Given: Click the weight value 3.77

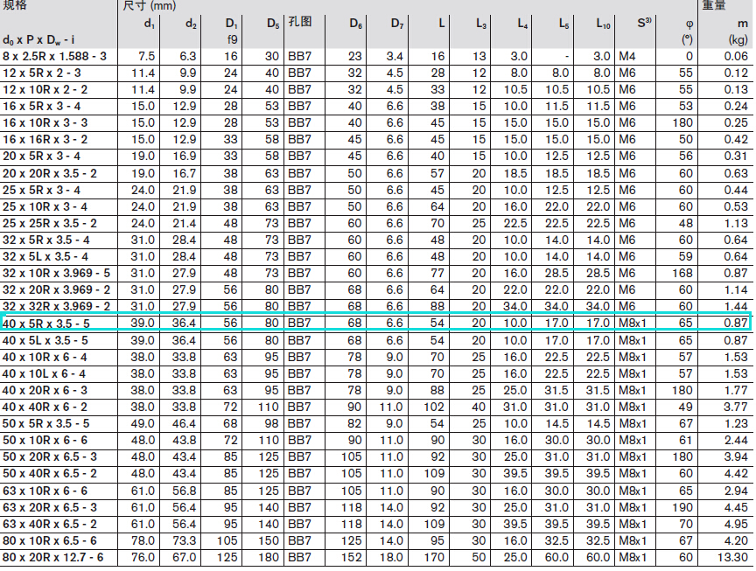Looking at the screenshot, I should coord(736,407).
